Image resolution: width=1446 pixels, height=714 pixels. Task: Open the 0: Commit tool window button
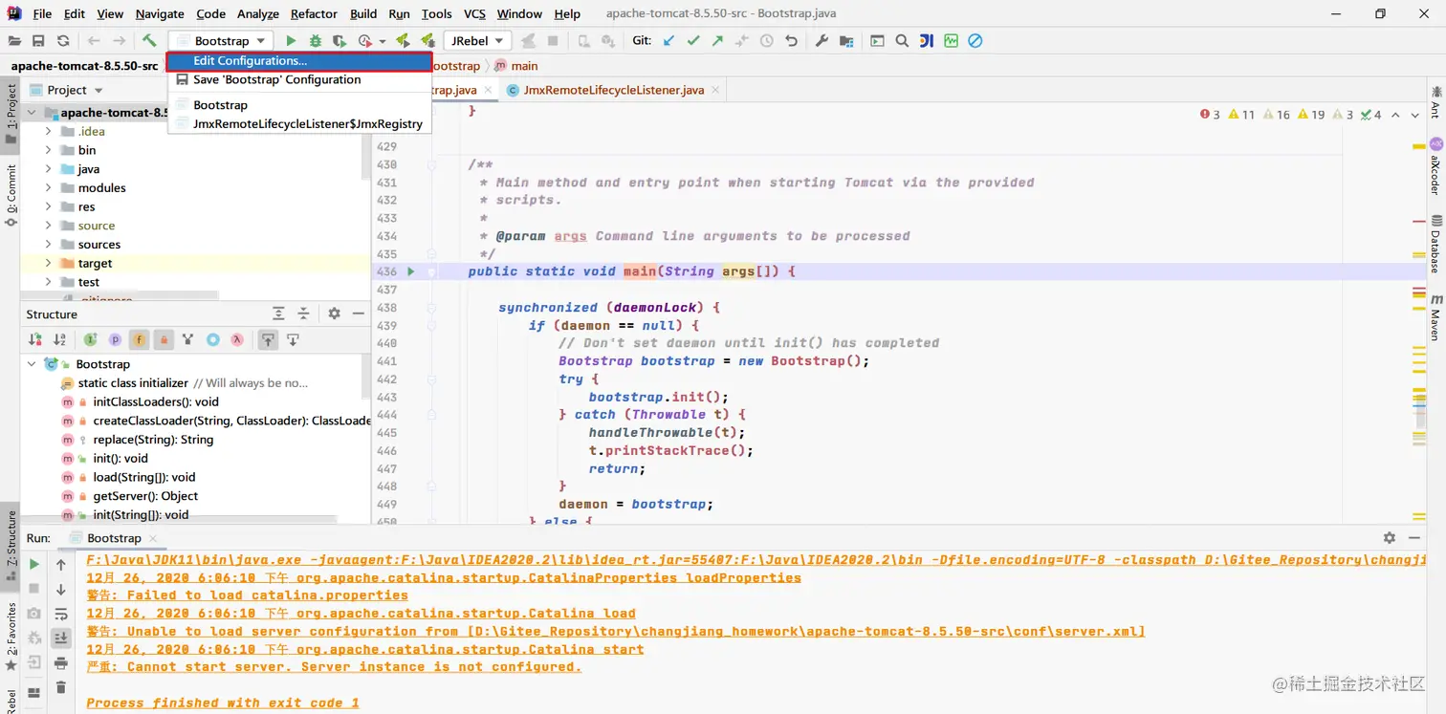click(11, 195)
